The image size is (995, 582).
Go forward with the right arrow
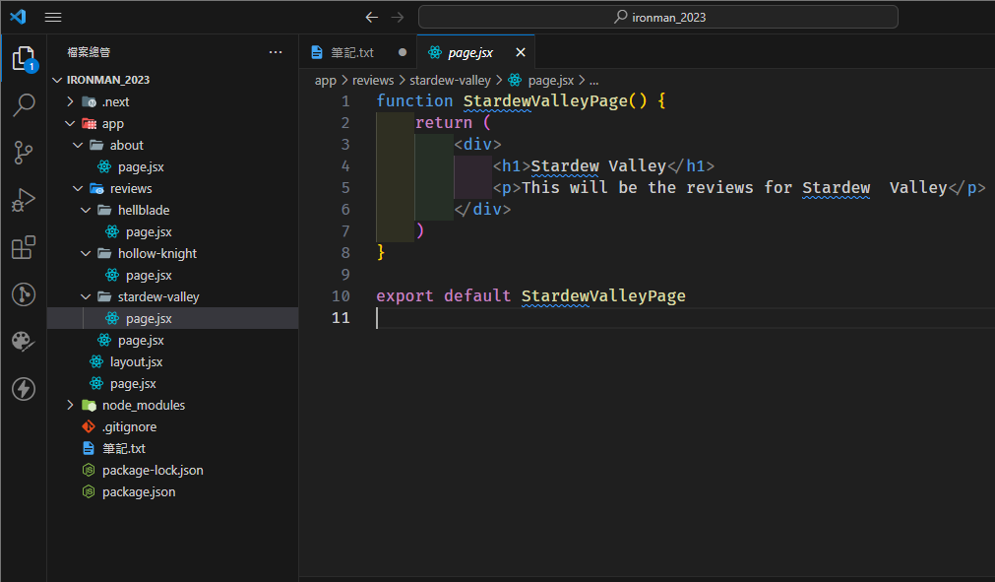pos(398,17)
